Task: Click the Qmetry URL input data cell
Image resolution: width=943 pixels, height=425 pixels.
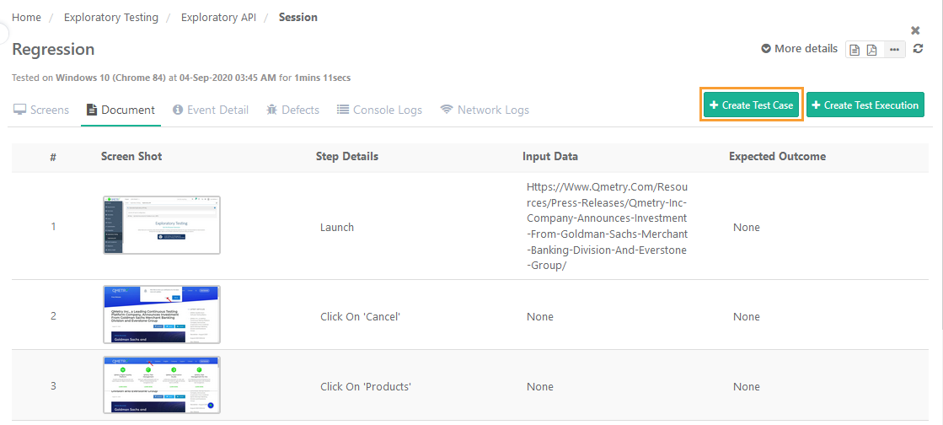Action: [x=607, y=226]
